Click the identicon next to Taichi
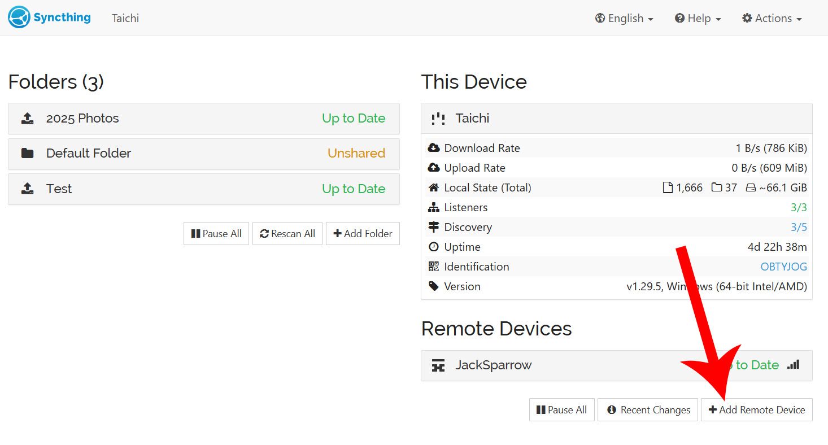Screen dimensions: 828x445 (438, 119)
